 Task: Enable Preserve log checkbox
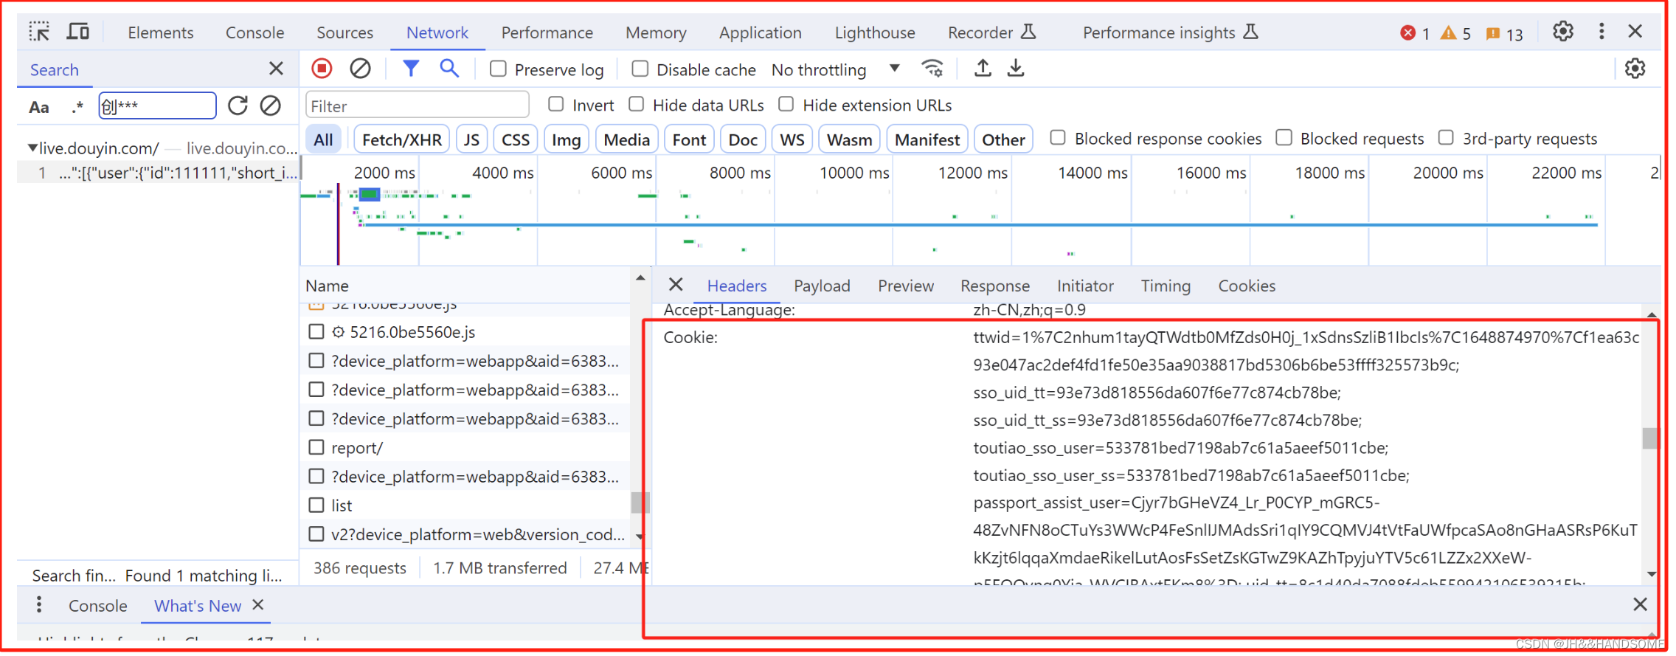(499, 69)
